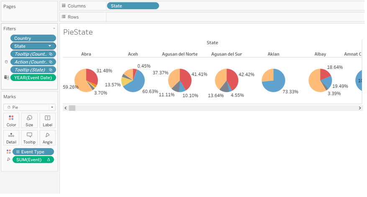Open the Tooltip marks editor
The width and height of the screenshot is (367, 197).
point(29,138)
